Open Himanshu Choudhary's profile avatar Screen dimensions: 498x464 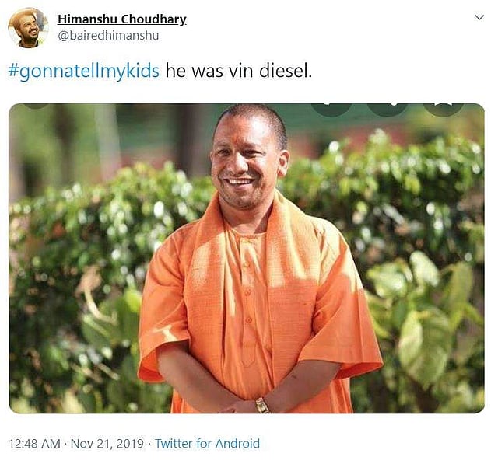[x=28, y=28]
